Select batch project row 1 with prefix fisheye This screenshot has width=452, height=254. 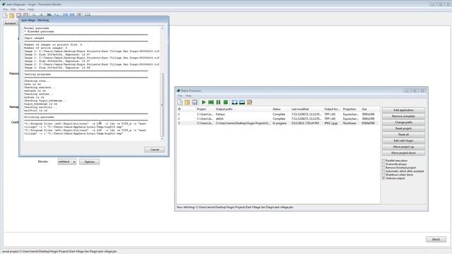coord(278,114)
